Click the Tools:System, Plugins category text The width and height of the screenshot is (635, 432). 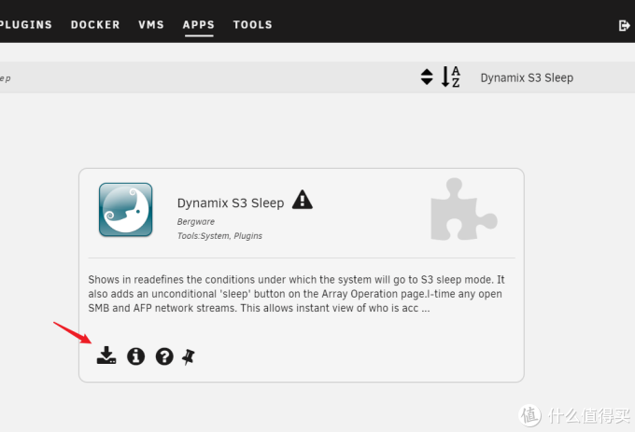(x=219, y=236)
